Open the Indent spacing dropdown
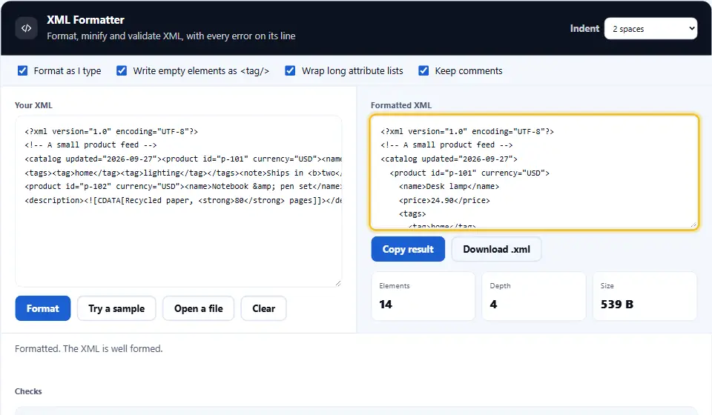The width and height of the screenshot is (712, 415). (650, 29)
